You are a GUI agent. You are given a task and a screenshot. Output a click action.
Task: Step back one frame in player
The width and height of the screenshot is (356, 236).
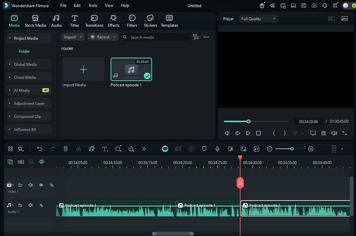[x=227, y=133]
